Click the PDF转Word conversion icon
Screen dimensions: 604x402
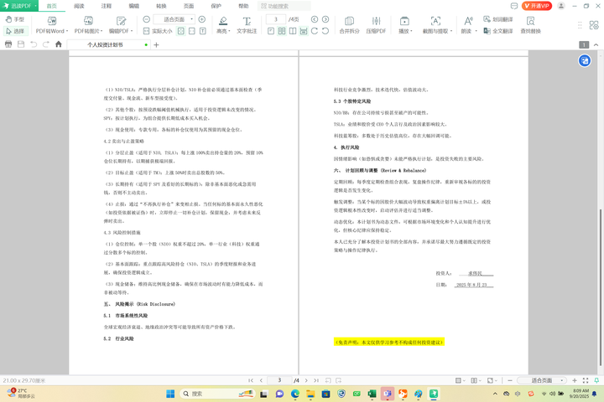[49, 20]
